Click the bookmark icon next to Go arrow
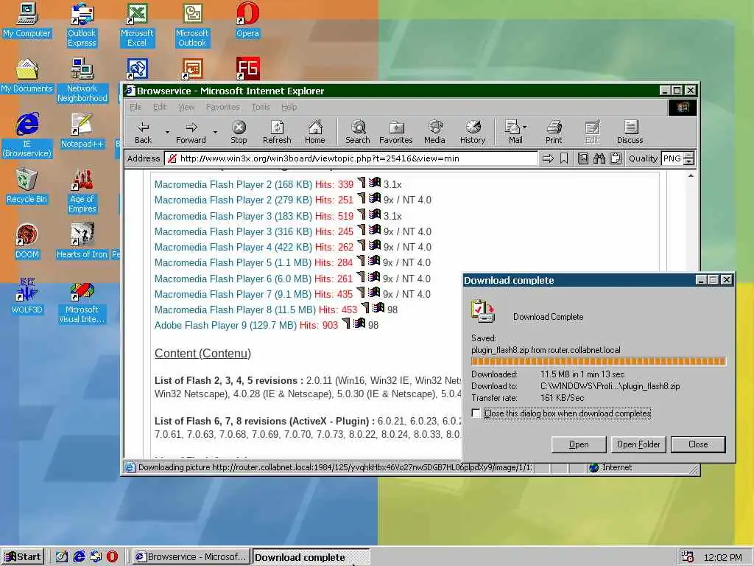 (564, 158)
